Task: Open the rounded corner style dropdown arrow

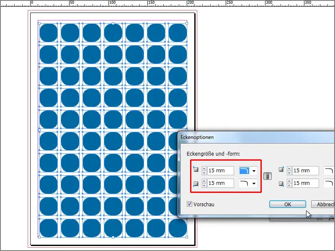Action: [253, 170]
